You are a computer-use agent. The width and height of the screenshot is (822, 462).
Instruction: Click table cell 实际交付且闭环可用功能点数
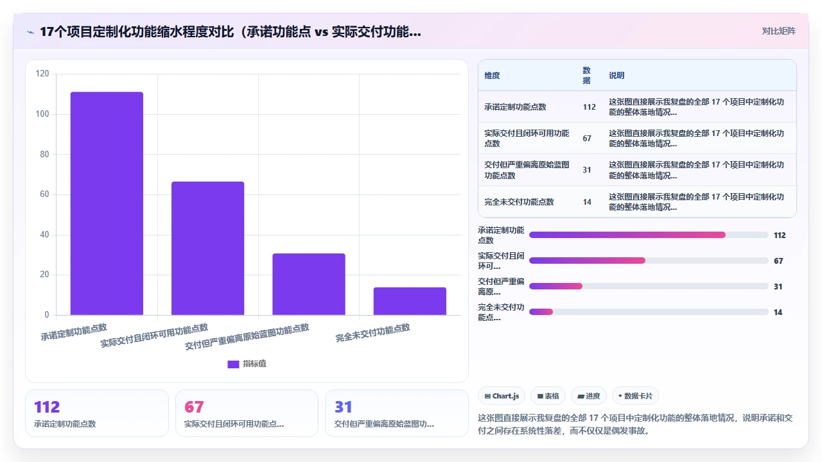[527, 139]
